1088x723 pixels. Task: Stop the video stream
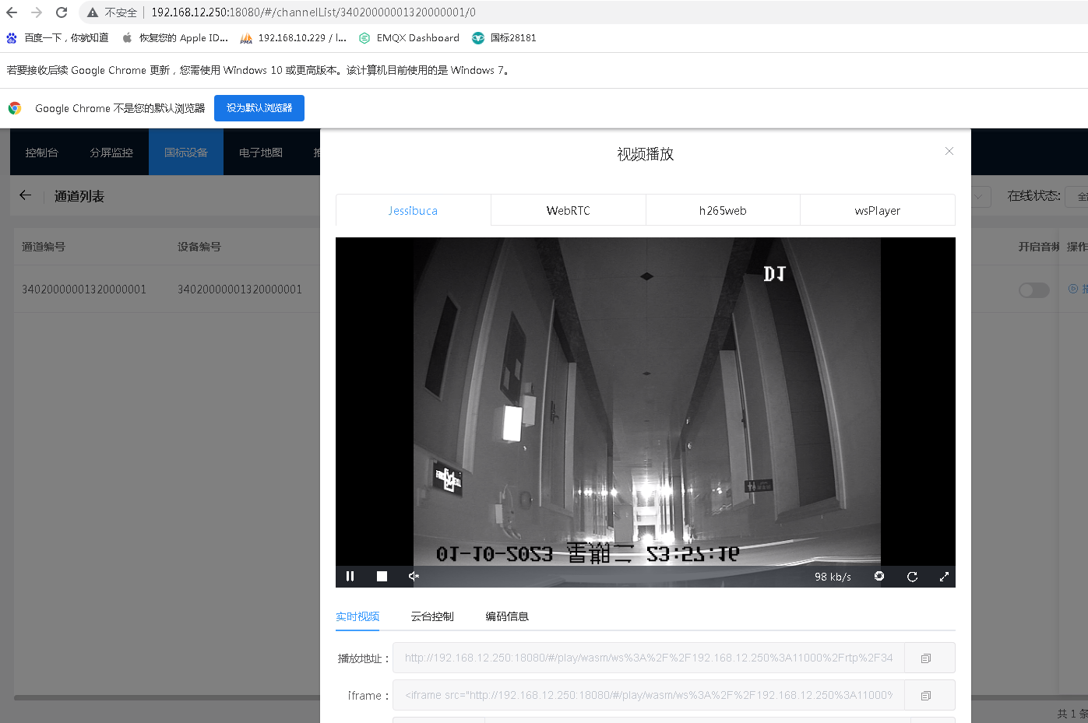coord(382,576)
